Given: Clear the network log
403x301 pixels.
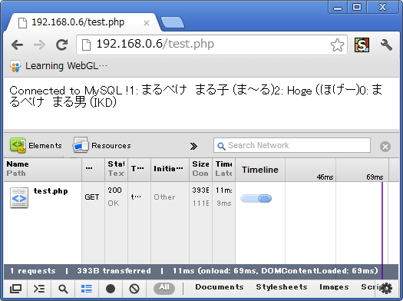Looking at the screenshot, I should 134,289.
